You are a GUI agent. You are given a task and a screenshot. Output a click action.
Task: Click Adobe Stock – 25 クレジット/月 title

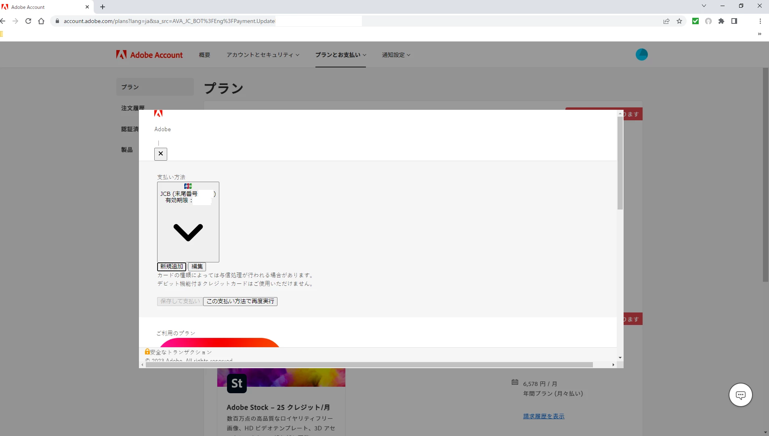tap(278, 407)
